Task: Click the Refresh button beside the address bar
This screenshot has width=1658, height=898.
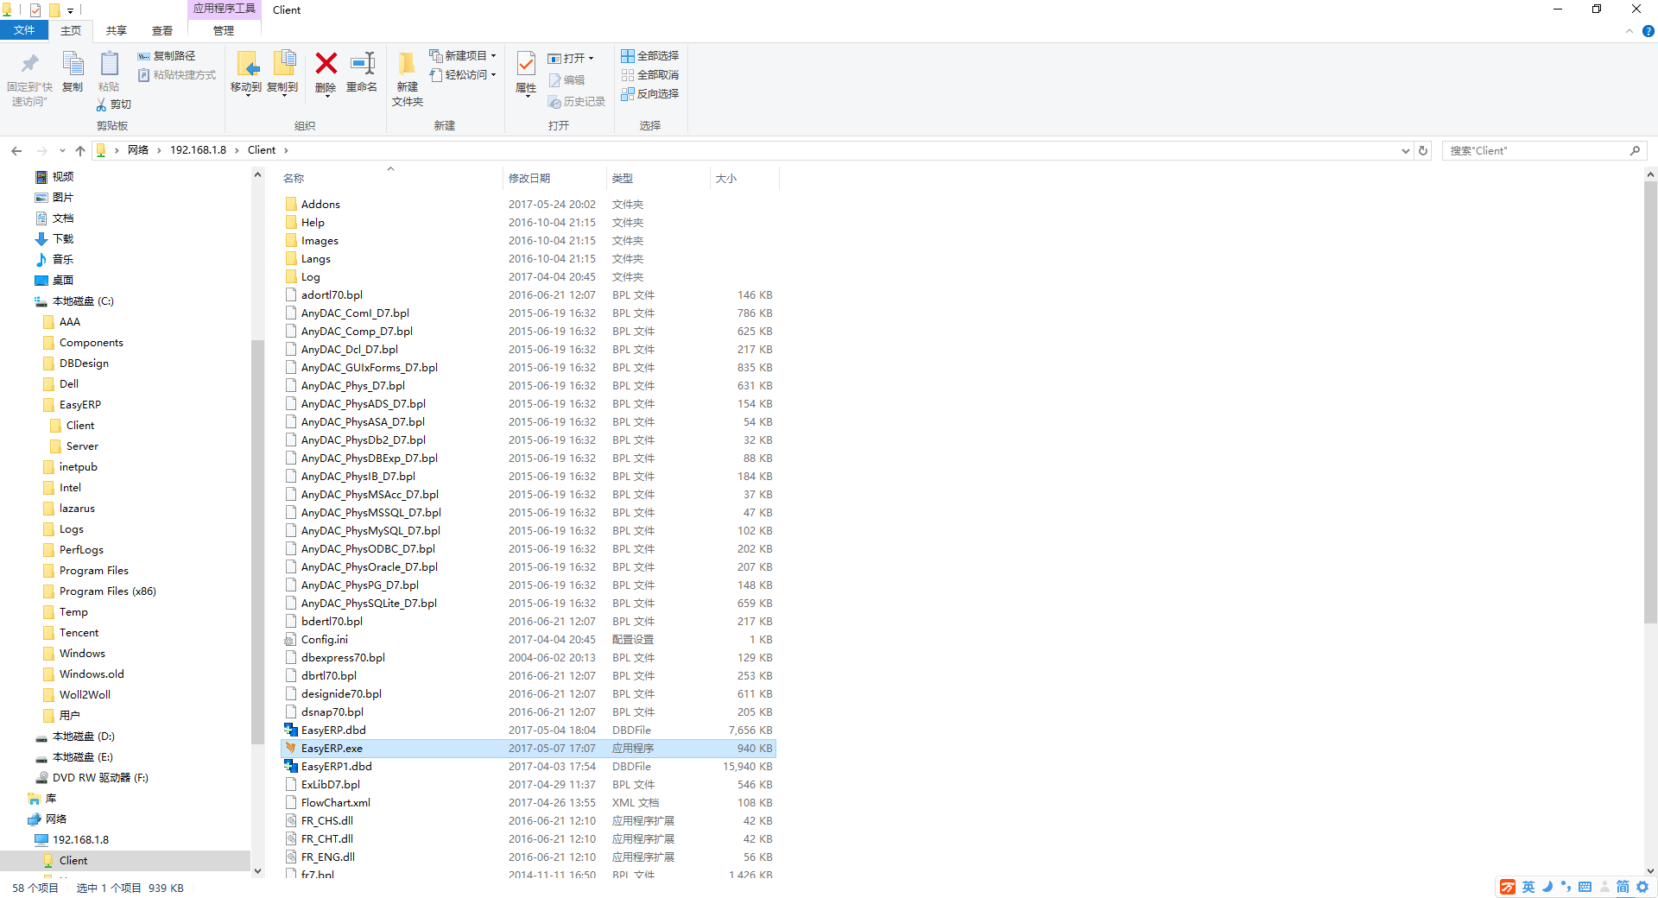Action: point(1423,150)
